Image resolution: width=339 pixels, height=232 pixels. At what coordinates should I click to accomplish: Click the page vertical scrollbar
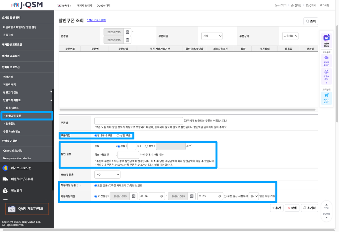337,74
